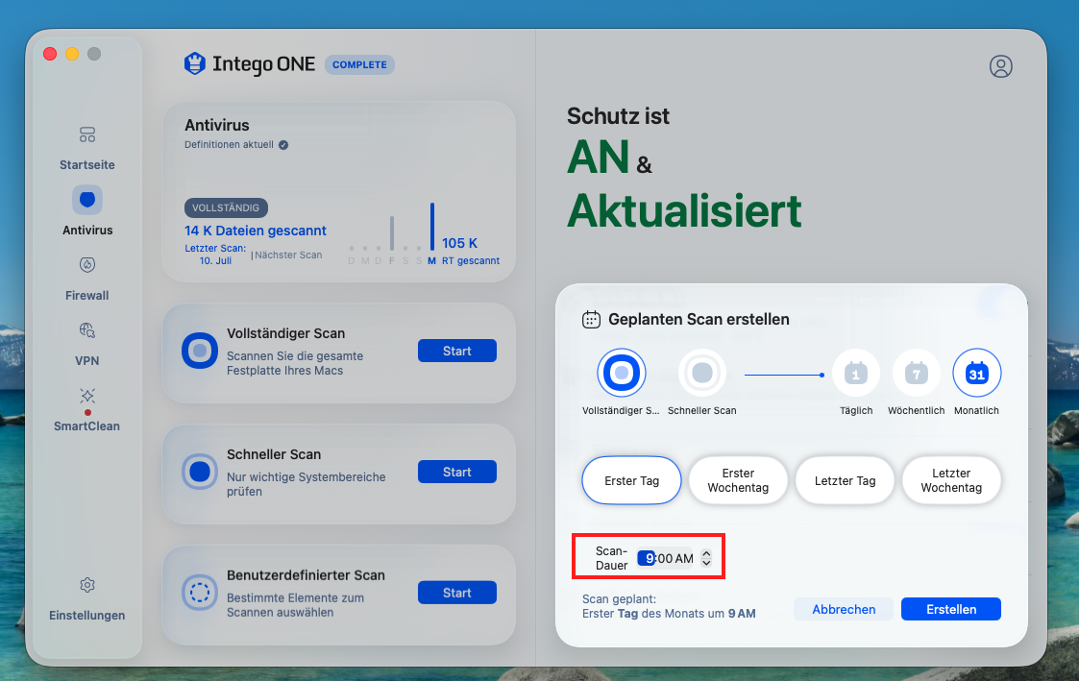The height and width of the screenshot is (681, 1079).
Task: Click the Nächster Scan label
Action: point(288,255)
